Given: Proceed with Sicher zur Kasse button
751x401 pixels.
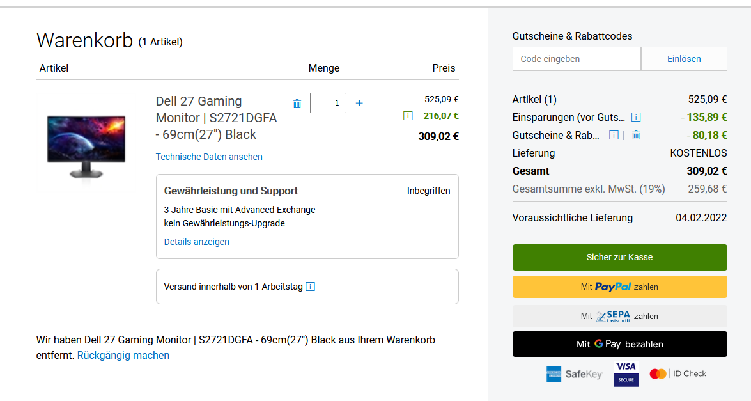Looking at the screenshot, I should (x=620, y=257).
